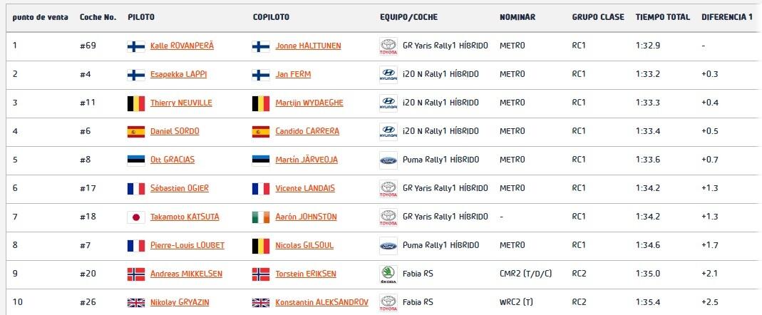Open Thierry NEUVILLE driver link
The image size is (762, 315).
(x=181, y=103)
